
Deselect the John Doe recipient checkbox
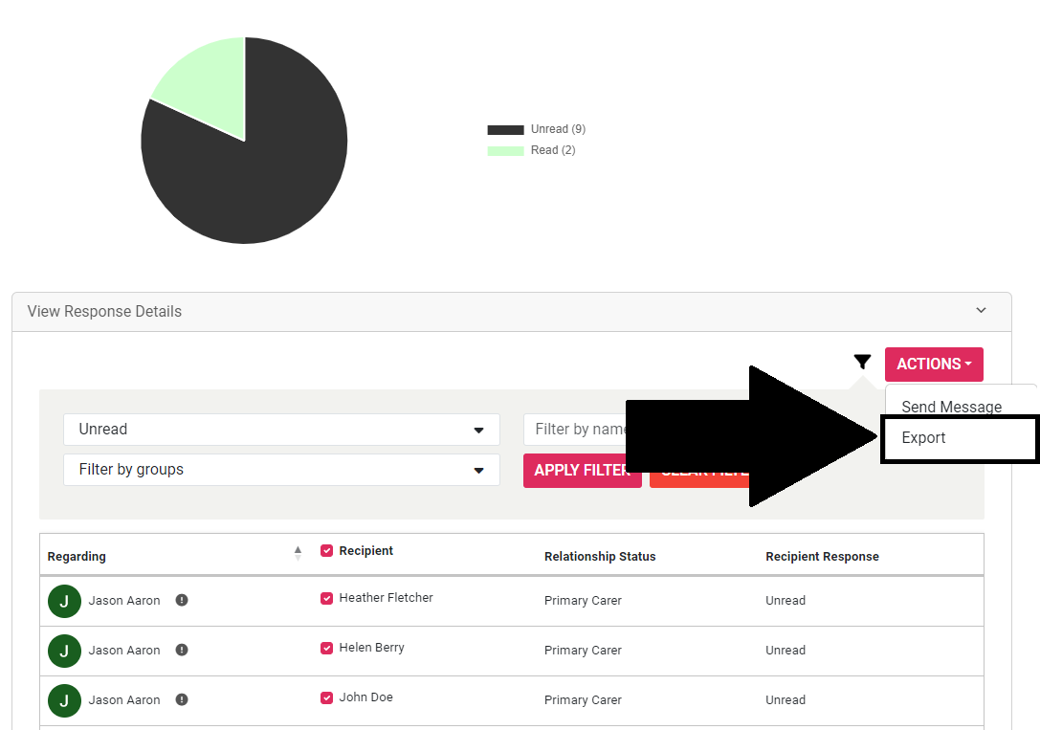coord(327,698)
